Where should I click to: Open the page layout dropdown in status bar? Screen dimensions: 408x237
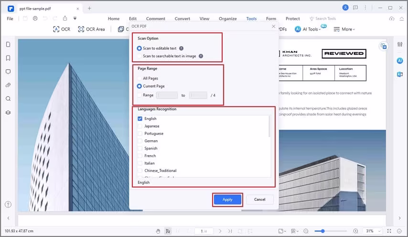pyautogui.click(x=282, y=231)
